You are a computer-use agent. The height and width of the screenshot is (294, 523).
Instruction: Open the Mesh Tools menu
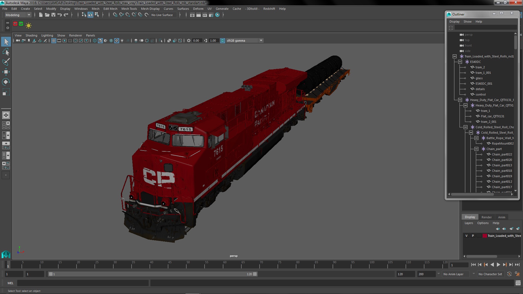click(x=129, y=9)
